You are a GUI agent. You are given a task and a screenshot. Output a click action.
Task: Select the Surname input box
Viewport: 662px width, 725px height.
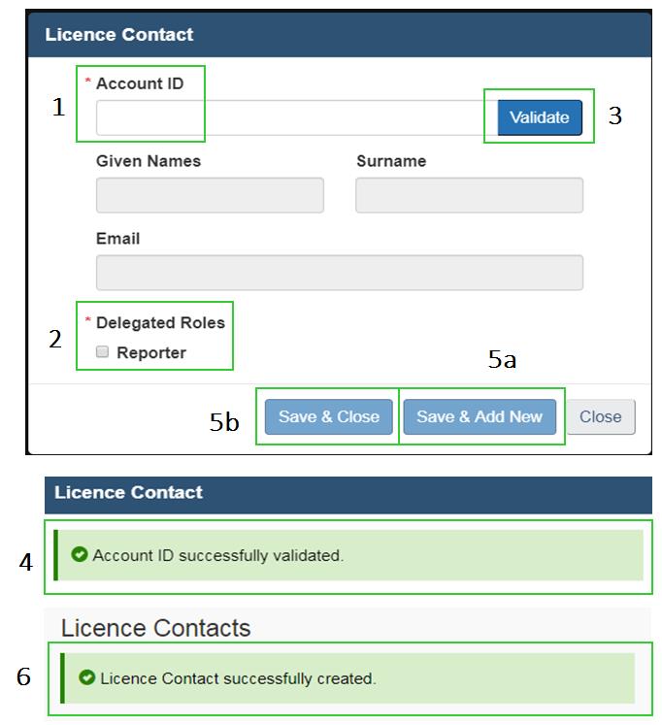tap(469, 195)
